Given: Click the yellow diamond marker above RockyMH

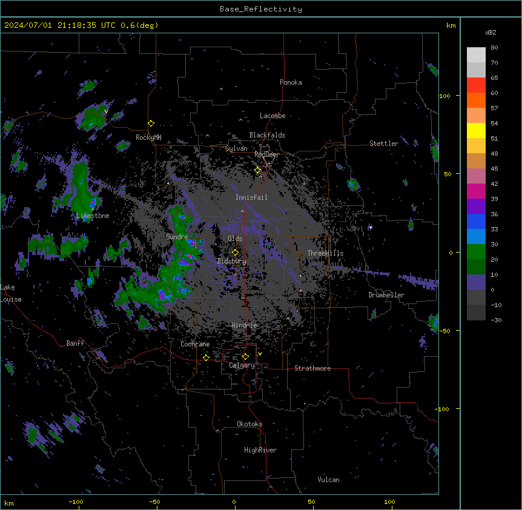Looking at the screenshot, I should 151,124.
